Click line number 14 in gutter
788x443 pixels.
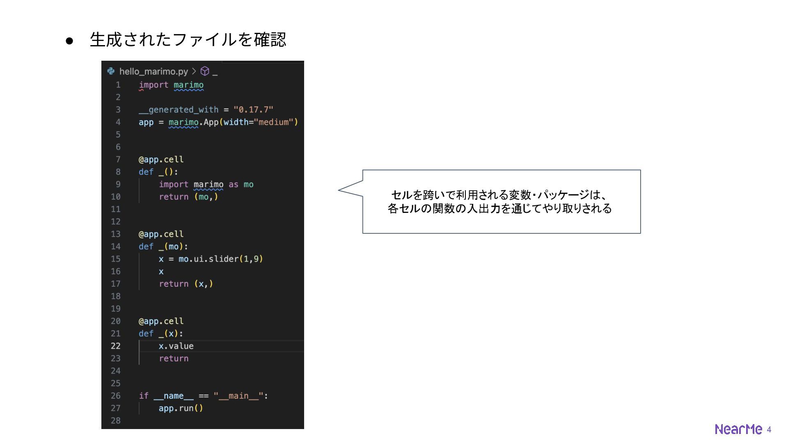[116, 247]
